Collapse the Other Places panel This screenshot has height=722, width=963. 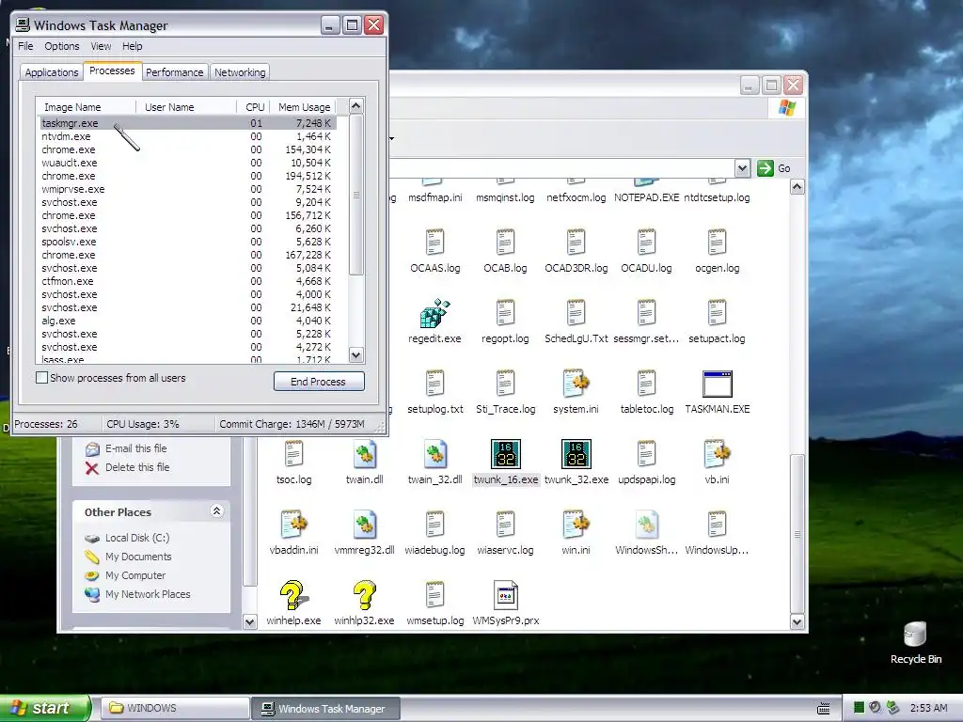217,510
